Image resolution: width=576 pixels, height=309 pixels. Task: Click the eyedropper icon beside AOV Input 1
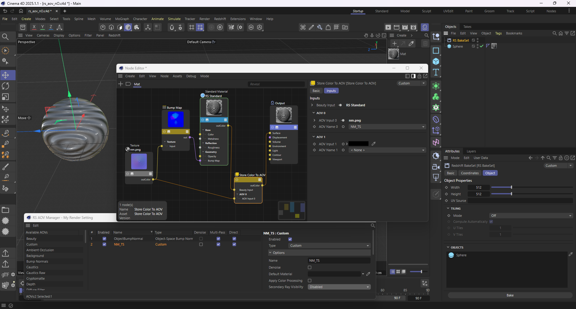(x=373, y=144)
